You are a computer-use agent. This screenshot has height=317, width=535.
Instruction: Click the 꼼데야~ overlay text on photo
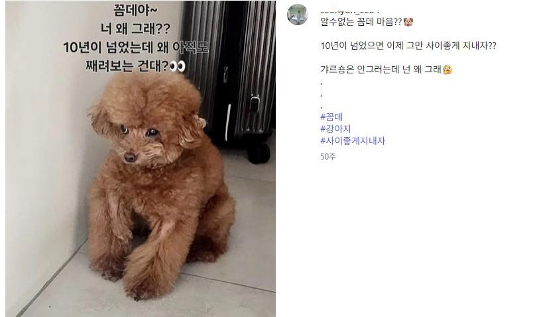tap(135, 10)
